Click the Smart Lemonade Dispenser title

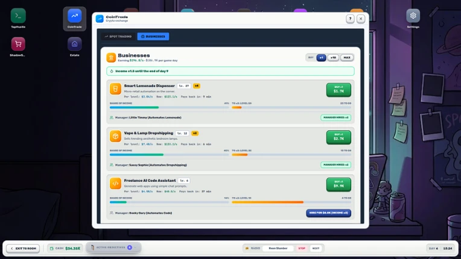(150, 86)
